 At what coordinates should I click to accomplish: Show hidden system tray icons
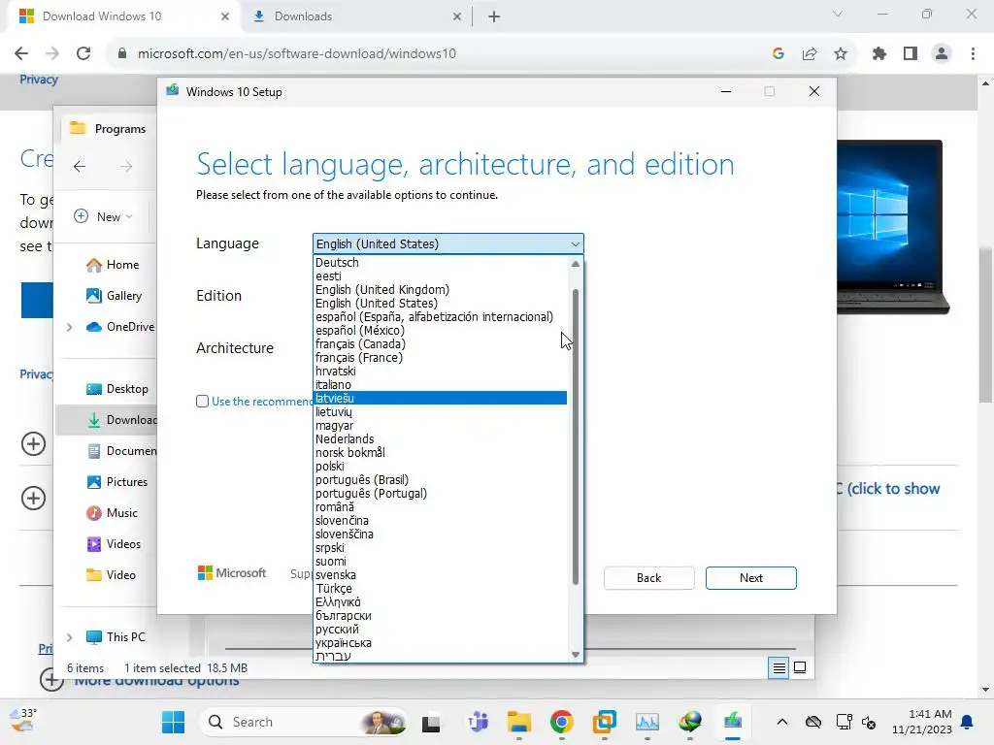coord(782,722)
